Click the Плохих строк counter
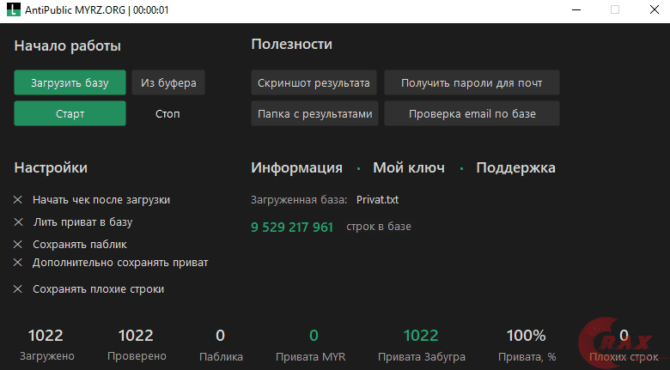Viewport: 670px width, 370px height. [624, 336]
